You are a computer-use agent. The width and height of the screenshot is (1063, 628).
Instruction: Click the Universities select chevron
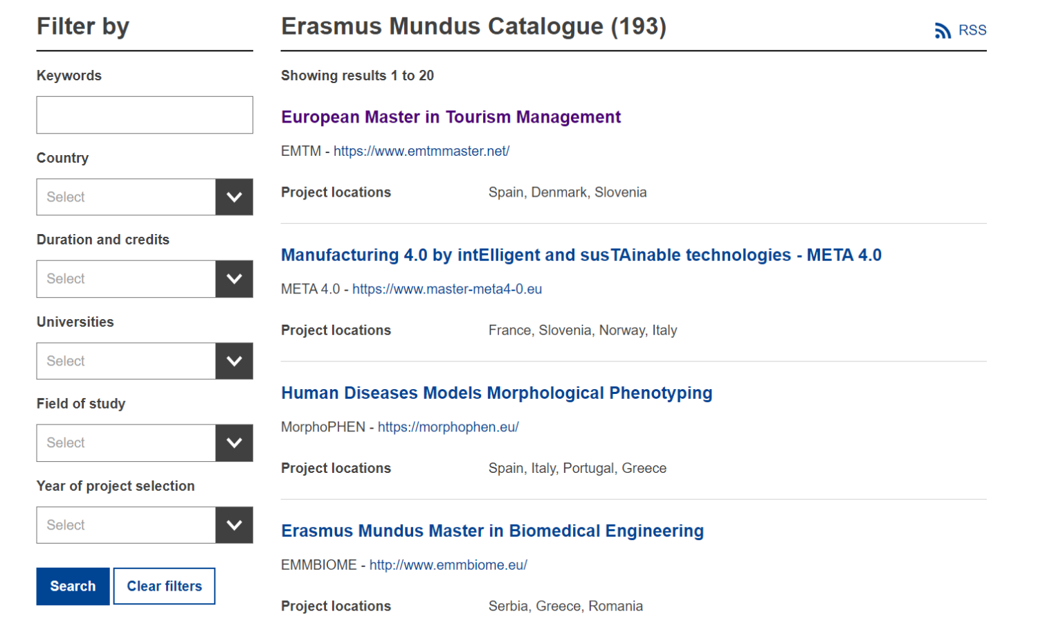[x=234, y=361]
